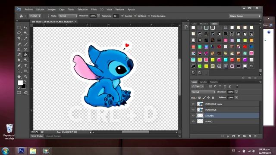Switch to the Canales tab
Viewport: 276px width, 155px height.
click(x=203, y=82)
